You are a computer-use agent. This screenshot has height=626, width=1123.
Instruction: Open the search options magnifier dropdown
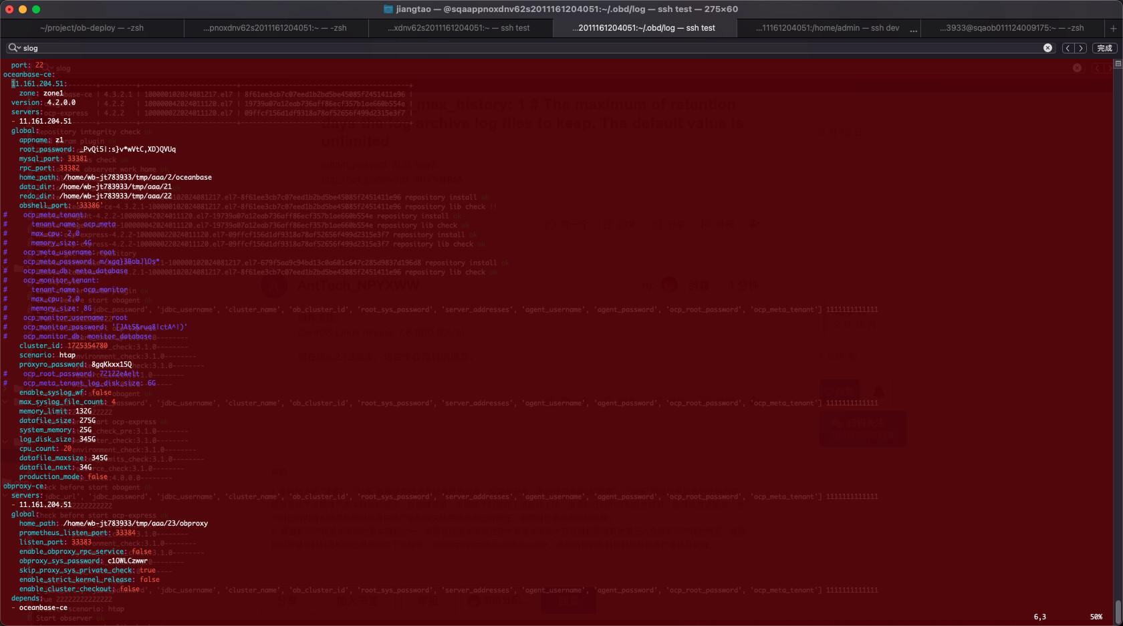pyautogui.click(x=14, y=48)
